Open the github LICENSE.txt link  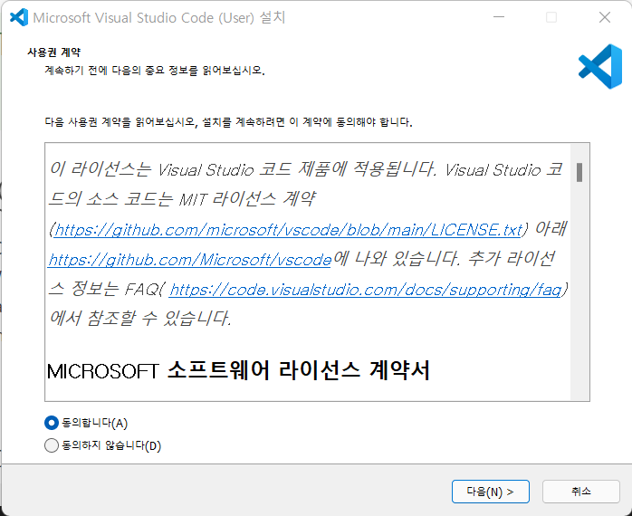(x=288, y=230)
